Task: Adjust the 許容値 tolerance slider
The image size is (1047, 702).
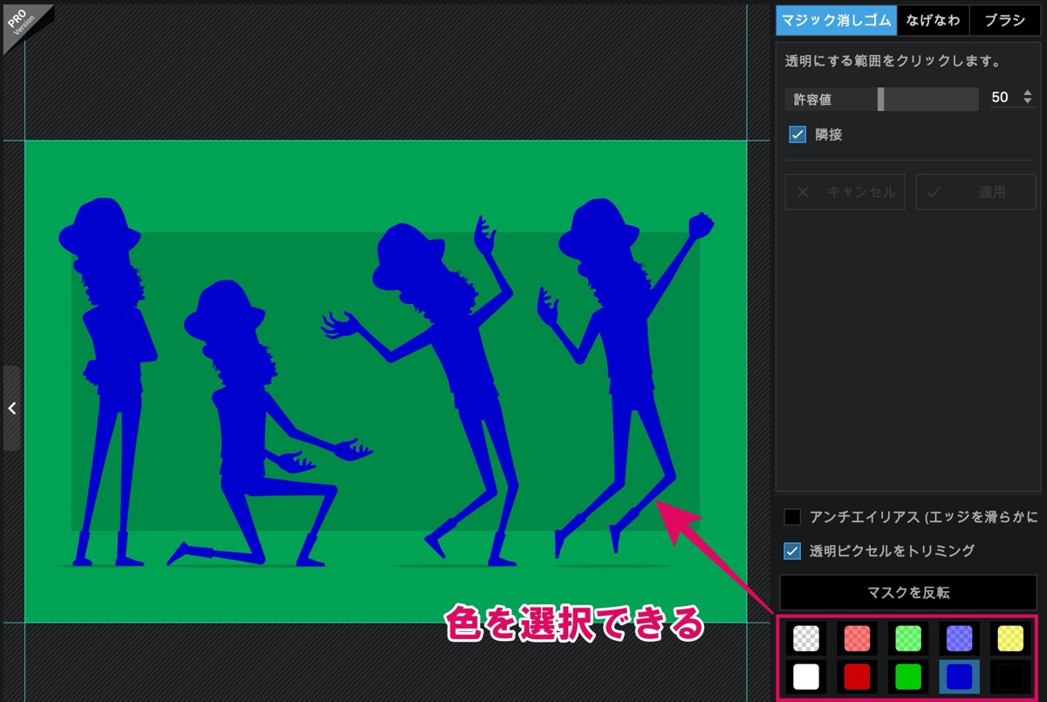Action: (x=881, y=99)
